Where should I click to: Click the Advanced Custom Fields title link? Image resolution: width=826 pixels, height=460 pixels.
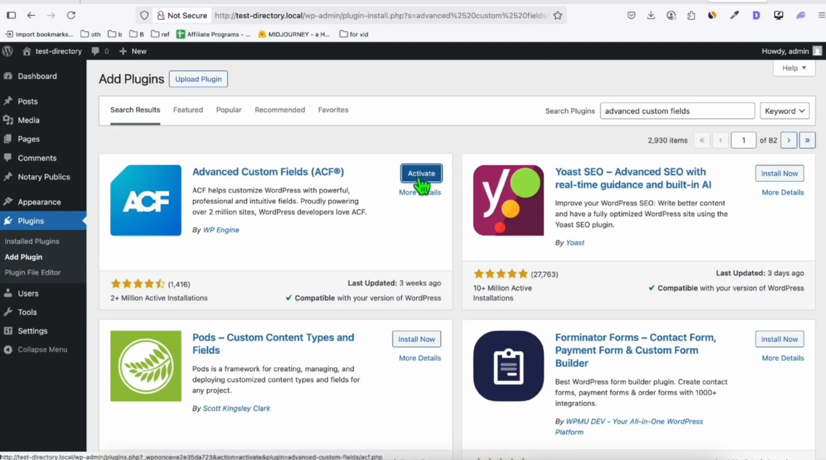(x=268, y=172)
